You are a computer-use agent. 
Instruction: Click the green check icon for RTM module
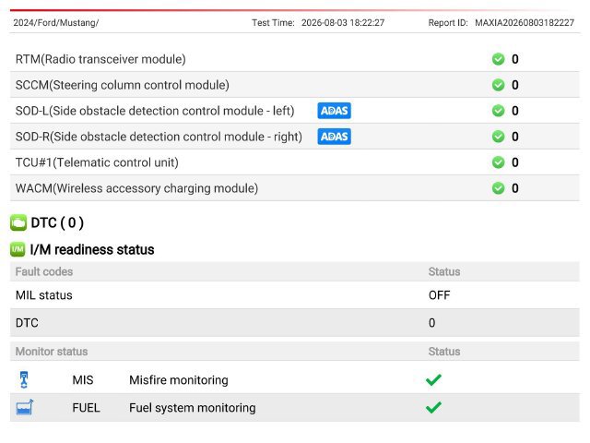[498, 59]
